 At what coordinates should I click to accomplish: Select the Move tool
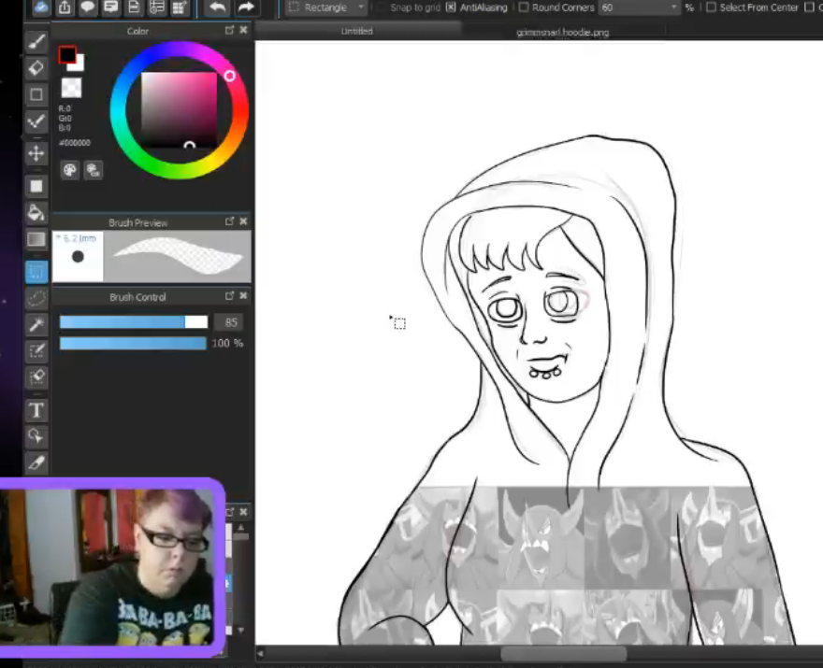click(36, 153)
